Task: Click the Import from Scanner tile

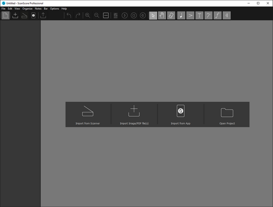Action: tap(88, 115)
